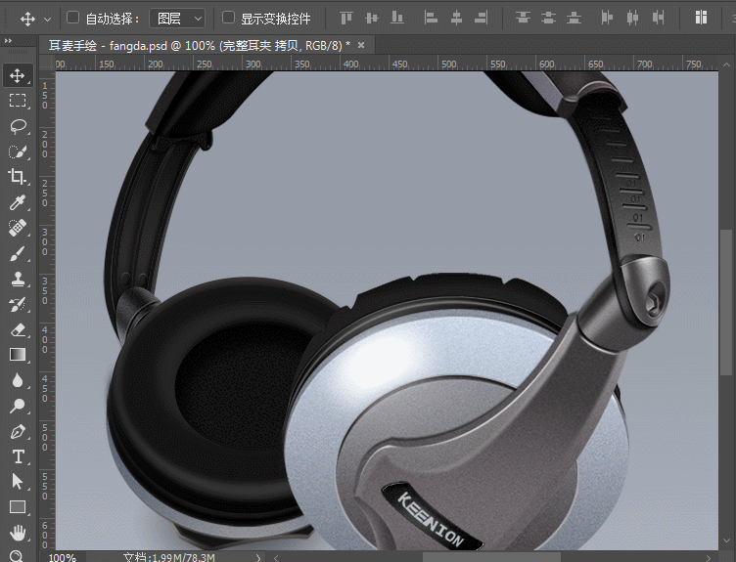Distribute top edges of layers

click(523, 18)
